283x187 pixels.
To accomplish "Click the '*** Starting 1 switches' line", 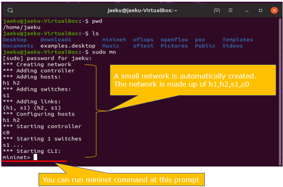I will click(x=42, y=139).
